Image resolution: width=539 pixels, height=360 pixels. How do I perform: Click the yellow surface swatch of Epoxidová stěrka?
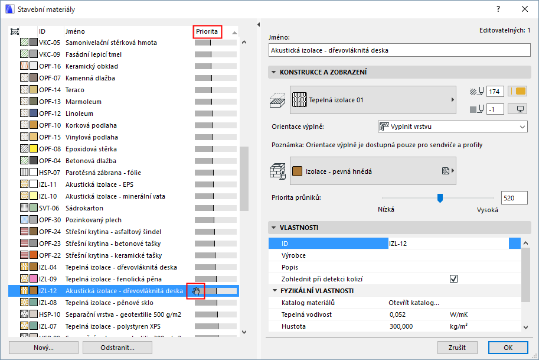pyautogui.click(x=33, y=149)
